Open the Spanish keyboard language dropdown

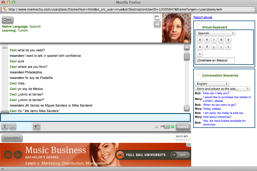point(215,33)
